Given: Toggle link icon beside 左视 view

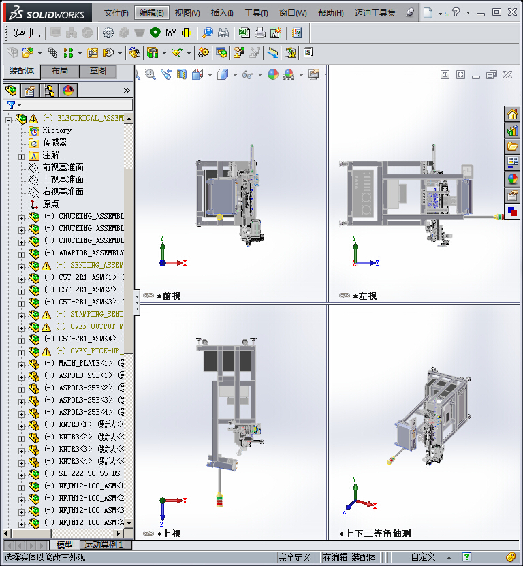Looking at the screenshot, I should click(x=345, y=296).
